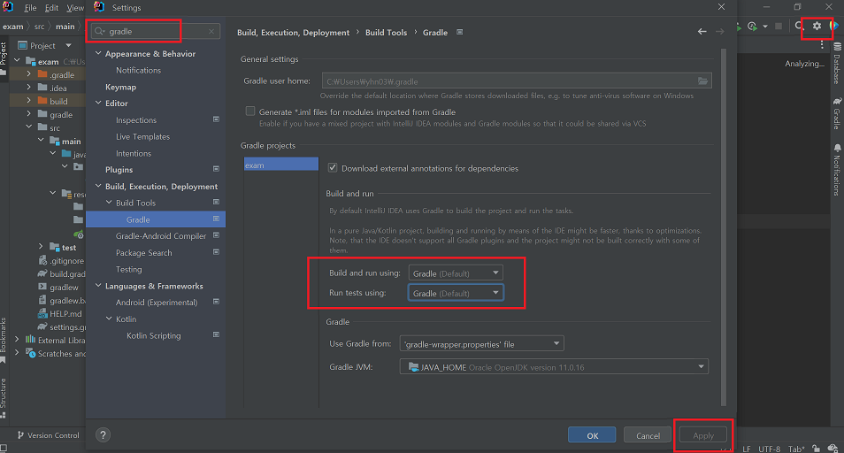Viewport: 844px width, 453px height.
Task: Click the Gradle user home path field
Action: [x=517, y=81]
